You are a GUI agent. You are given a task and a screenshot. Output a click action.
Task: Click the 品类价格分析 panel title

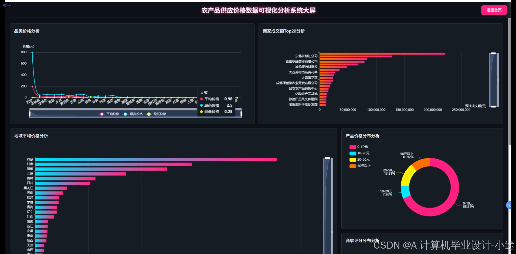tap(27, 31)
